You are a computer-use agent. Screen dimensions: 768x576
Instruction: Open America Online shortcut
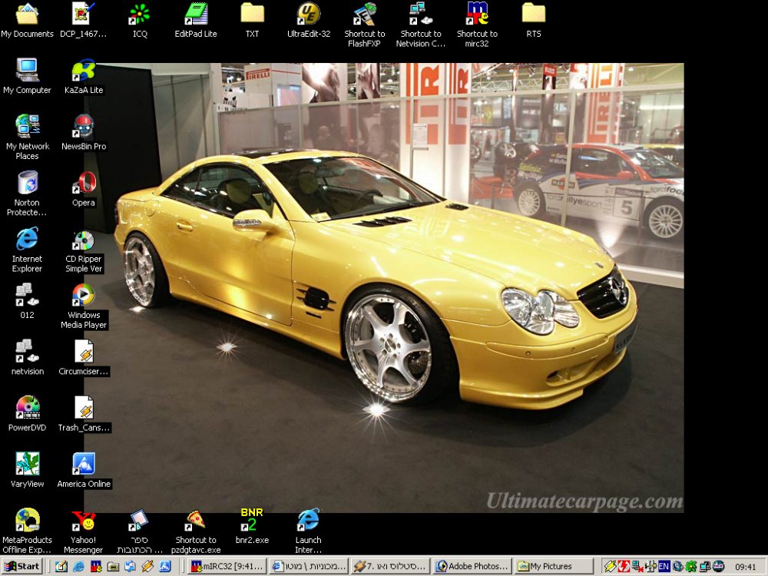pyautogui.click(x=83, y=471)
